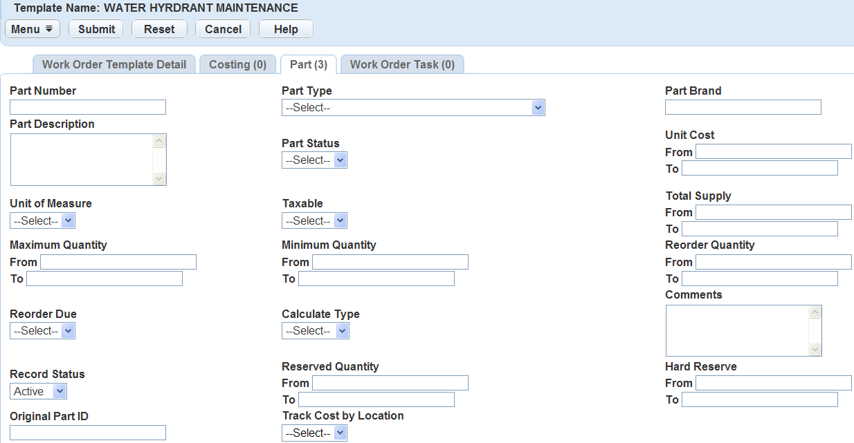Click the Comments text area
The image size is (854, 443).
pyautogui.click(x=737, y=331)
